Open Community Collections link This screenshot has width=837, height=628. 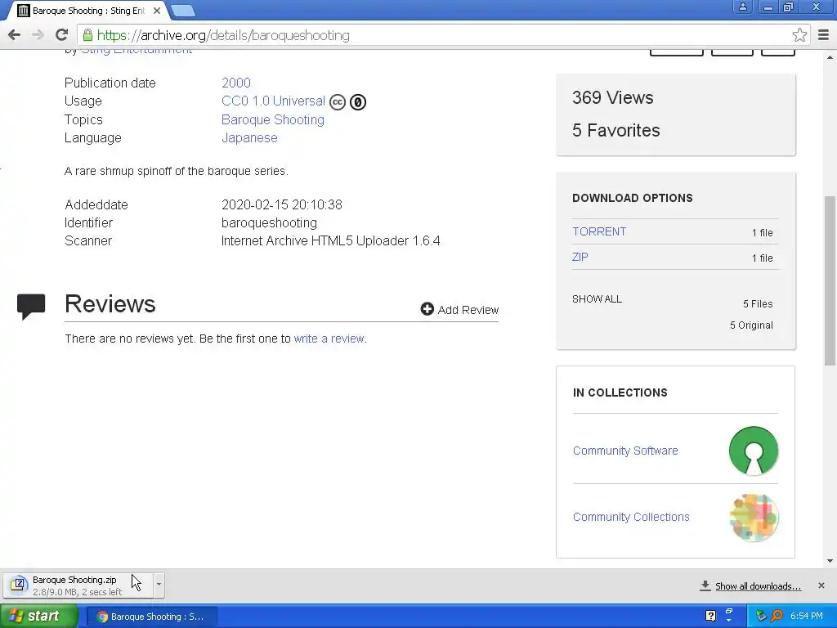(x=631, y=517)
